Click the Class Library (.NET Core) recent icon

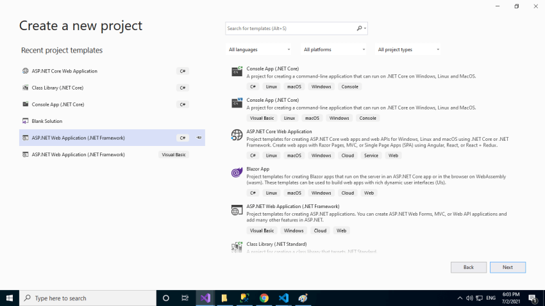click(26, 88)
